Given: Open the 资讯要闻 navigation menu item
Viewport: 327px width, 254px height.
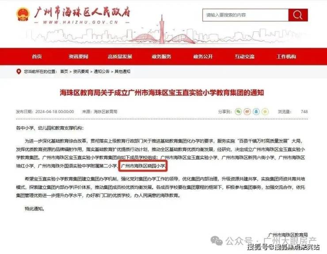Looking at the screenshot, I should 78,57.
